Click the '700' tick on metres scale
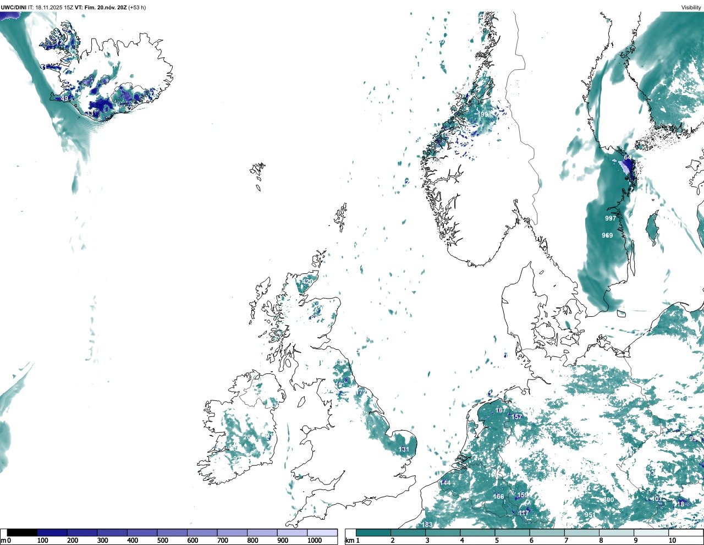The width and height of the screenshot is (704, 545). click(x=223, y=541)
